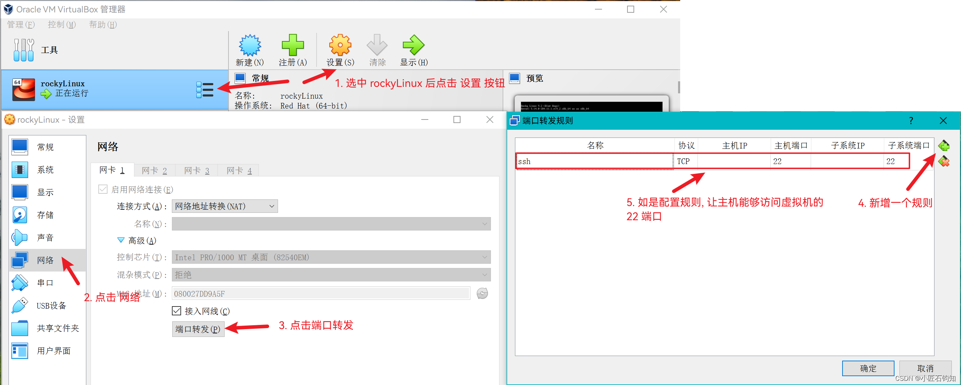961x385 pixels.
Task: Select Network (网络) settings category
Action: (x=48, y=260)
